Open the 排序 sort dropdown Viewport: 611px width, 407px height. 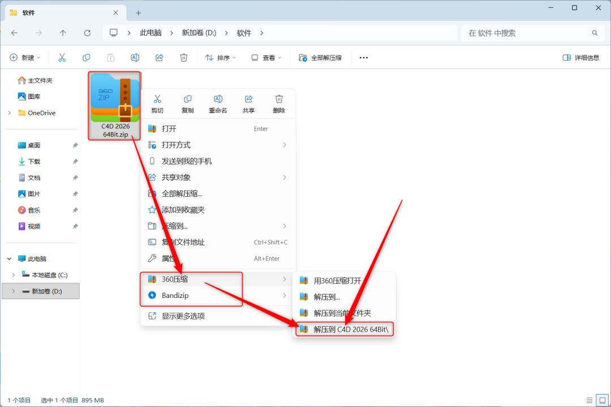click(x=221, y=58)
